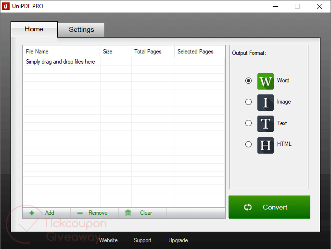Click the Text format label
The image size is (331, 249).
pos(282,123)
